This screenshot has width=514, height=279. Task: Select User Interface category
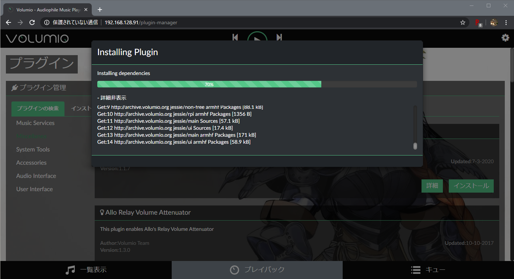point(34,189)
